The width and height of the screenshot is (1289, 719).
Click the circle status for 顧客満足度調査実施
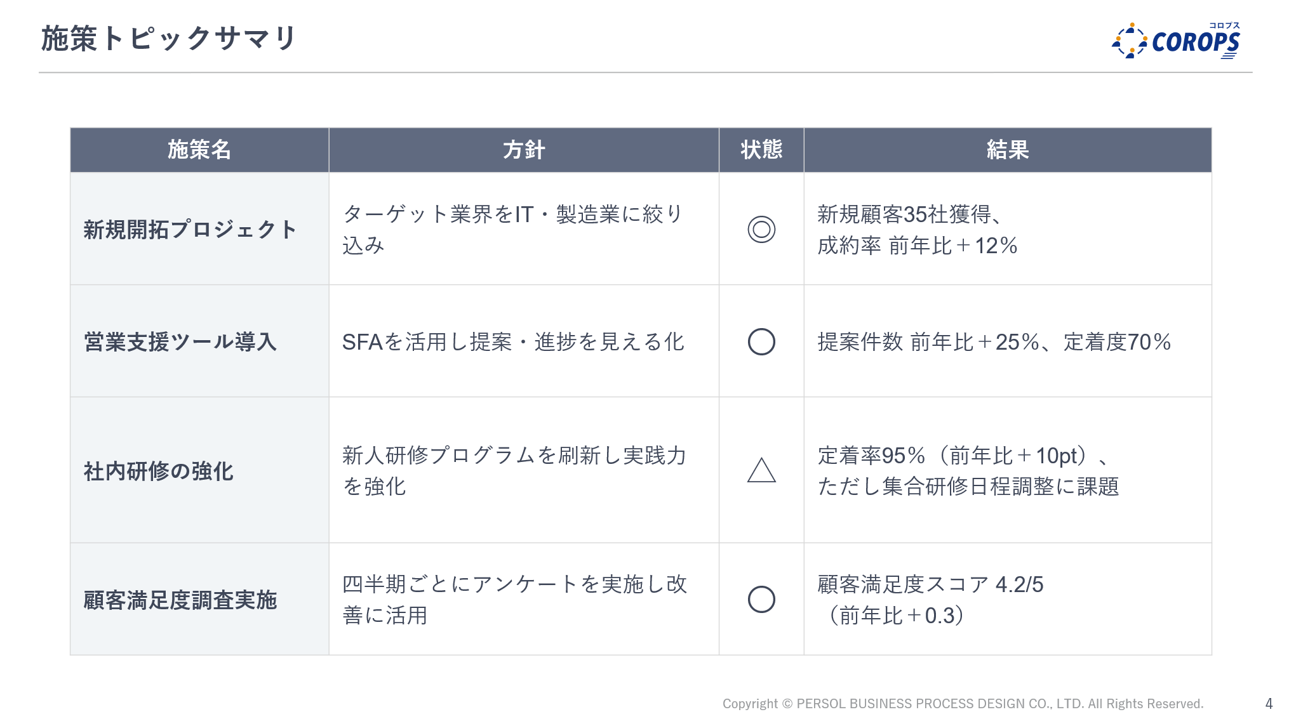[x=761, y=599]
